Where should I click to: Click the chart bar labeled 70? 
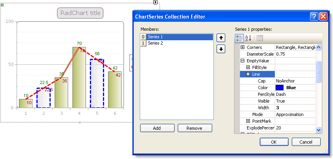79,77
